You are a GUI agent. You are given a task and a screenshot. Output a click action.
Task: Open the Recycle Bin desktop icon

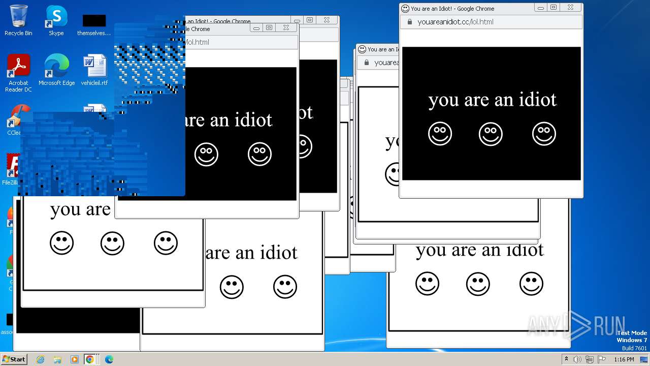coord(18,20)
